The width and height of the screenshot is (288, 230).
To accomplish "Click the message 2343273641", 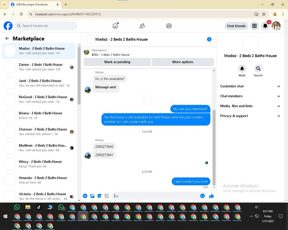I will (x=104, y=155).
